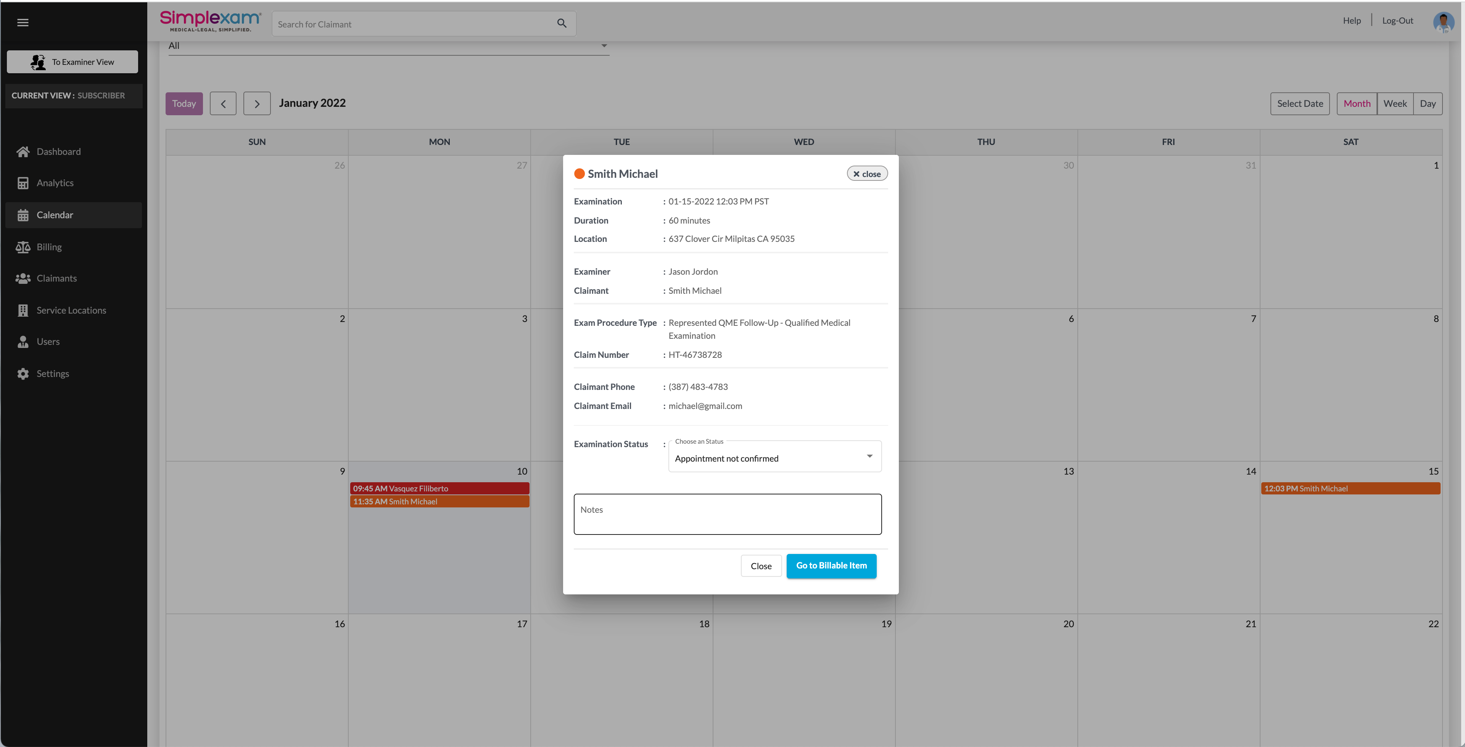Image resolution: width=1465 pixels, height=747 pixels.
Task: Click the search magnifier icon
Action: [x=561, y=23]
